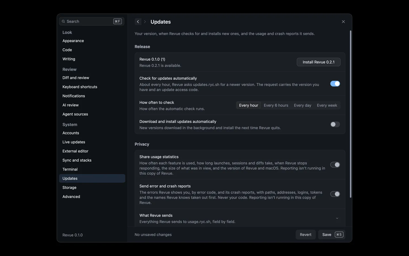Viewport: 409px width, 256px height.
Task: Open the Accounts page
Action: pyautogui.click(x=92, y=133)
